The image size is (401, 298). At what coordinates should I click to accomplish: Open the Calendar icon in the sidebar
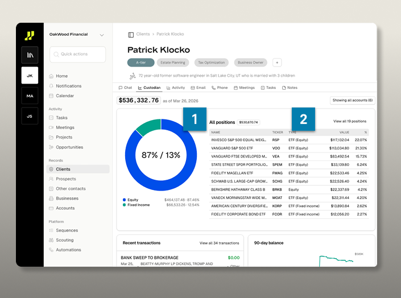(x=51, y=96)
